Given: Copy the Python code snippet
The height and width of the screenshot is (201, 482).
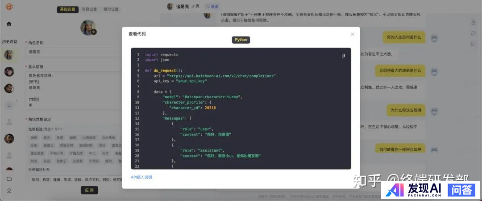Looking at the screenshot, I should 343,56.
